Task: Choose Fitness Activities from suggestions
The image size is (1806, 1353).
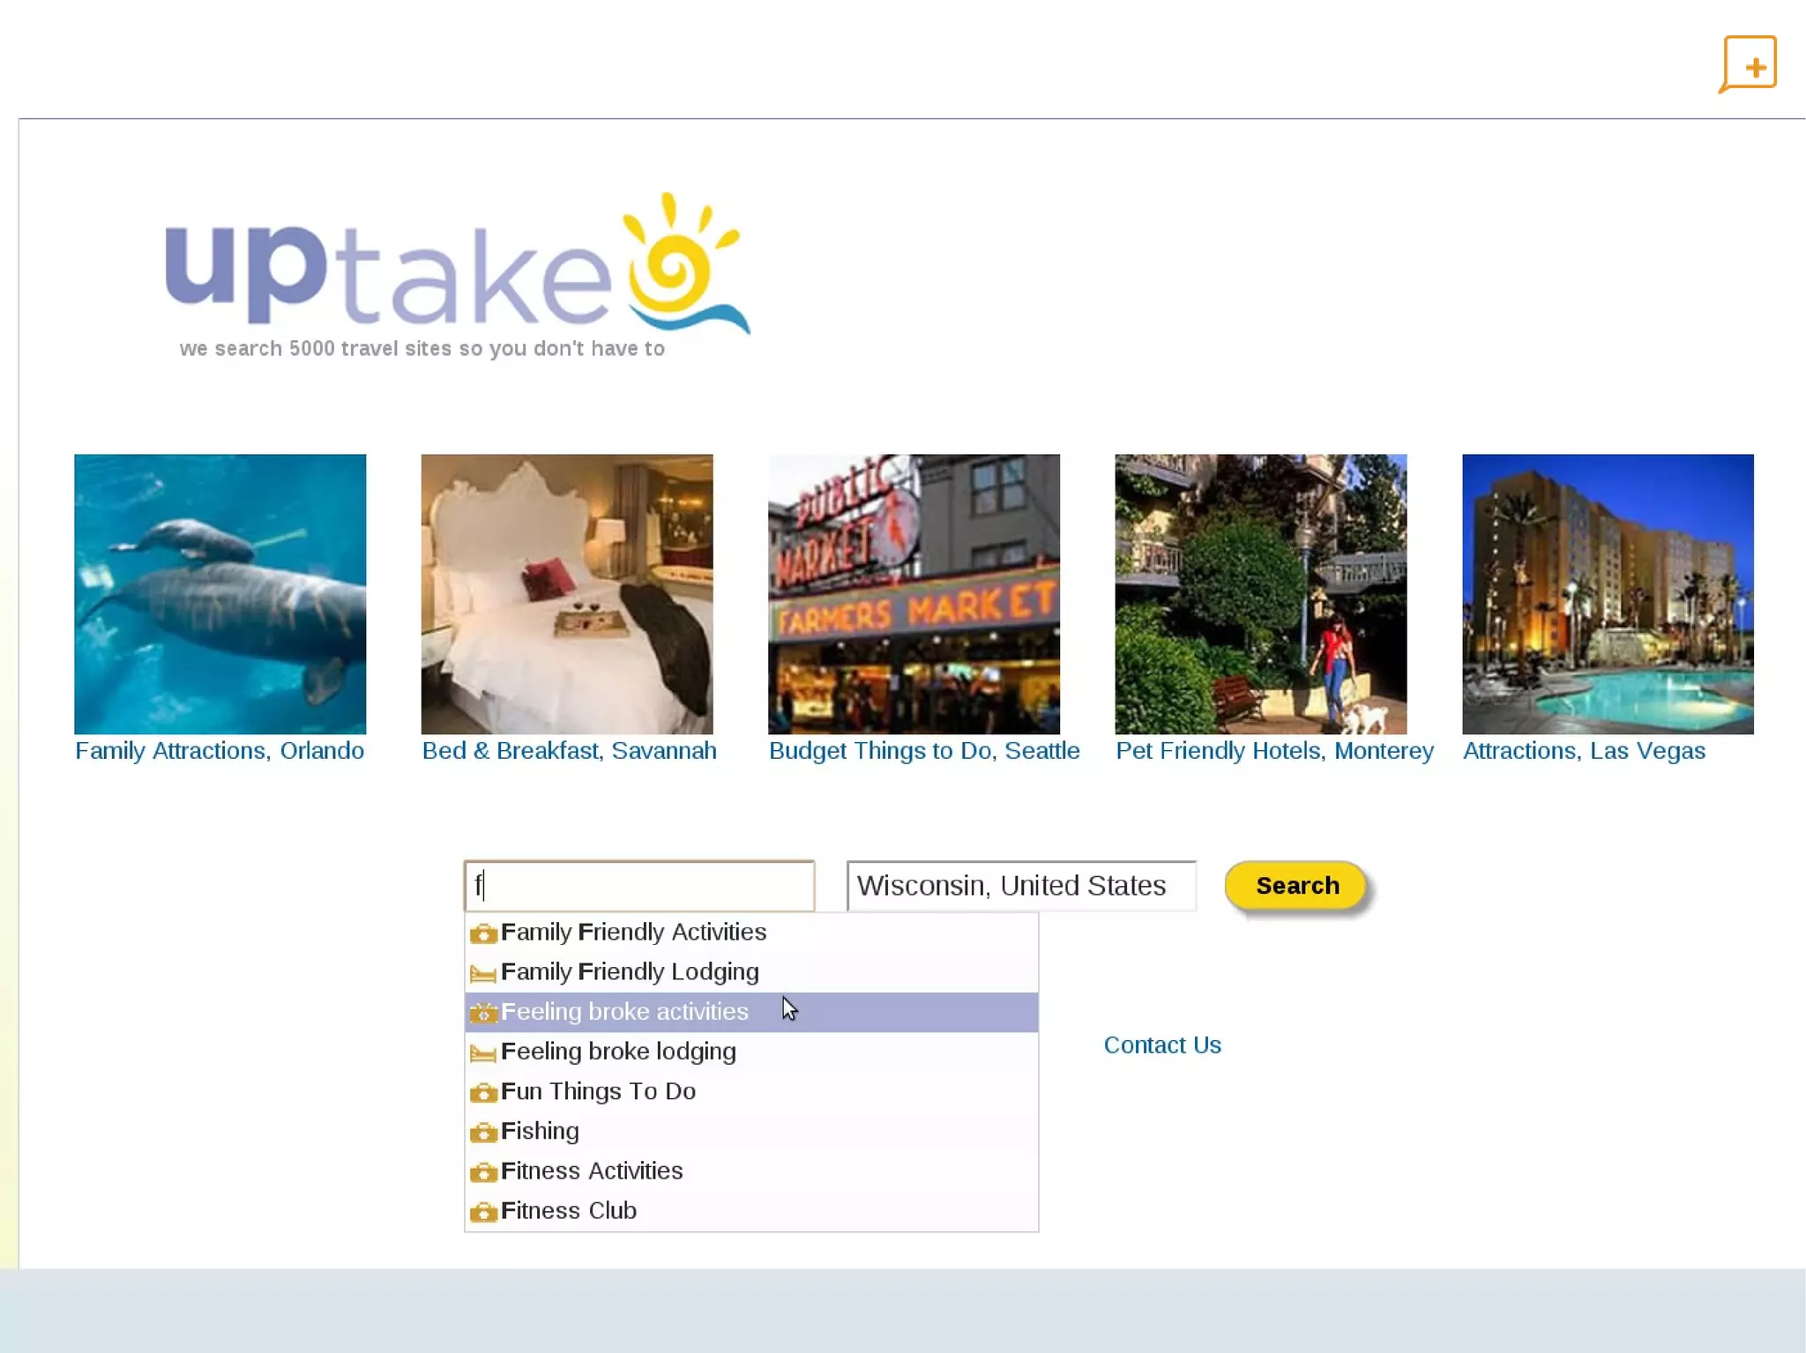Action: tap(592, 1171)
